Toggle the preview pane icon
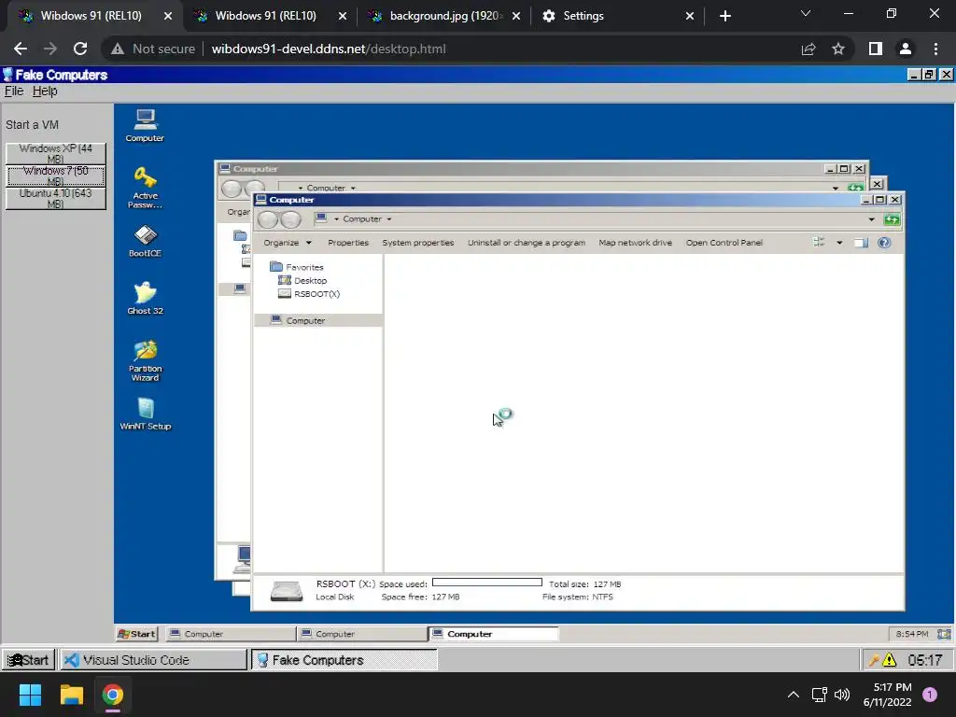This screenshot has width=956, height=717. click(x=861, y=243)
